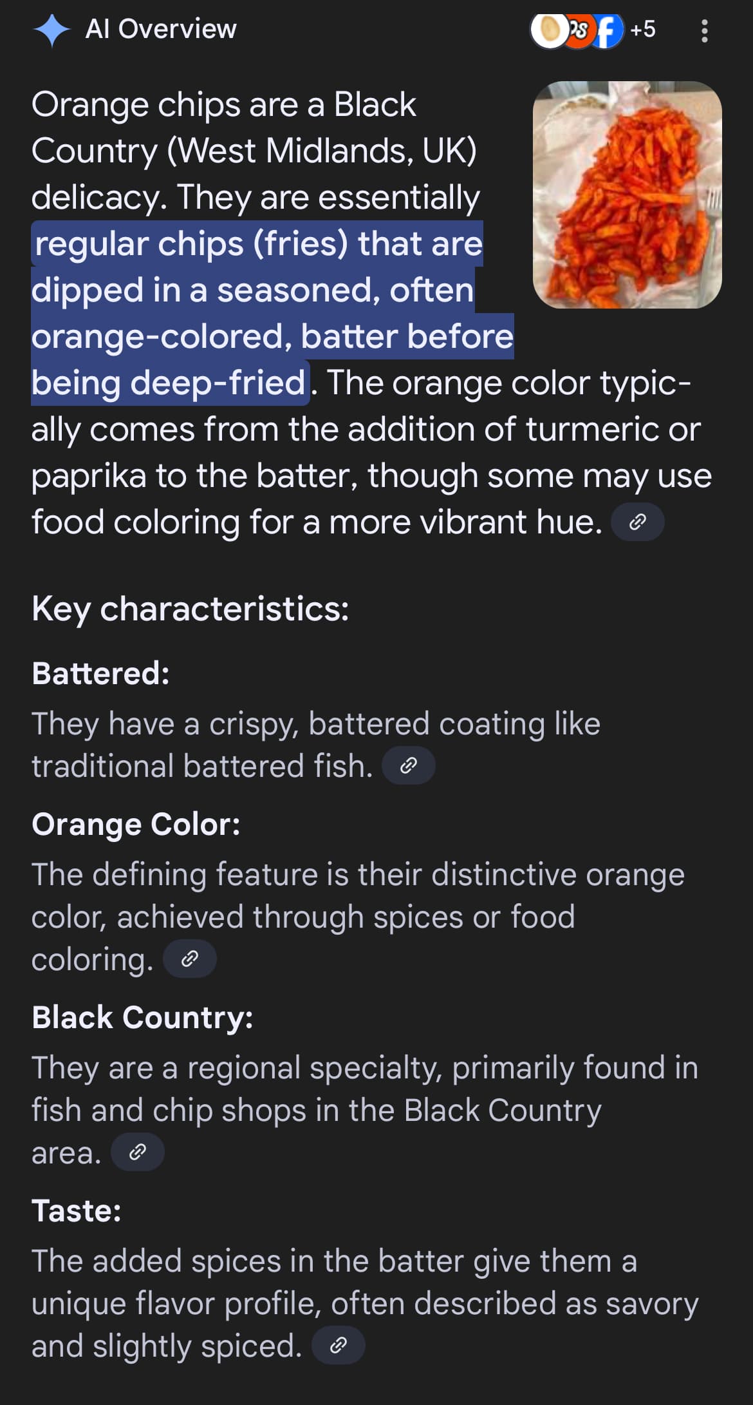The height and width of the screenshot is (1405, 753).
Task: Select the 'Black Country:' subheading
Action: [x=143, y=1017]
